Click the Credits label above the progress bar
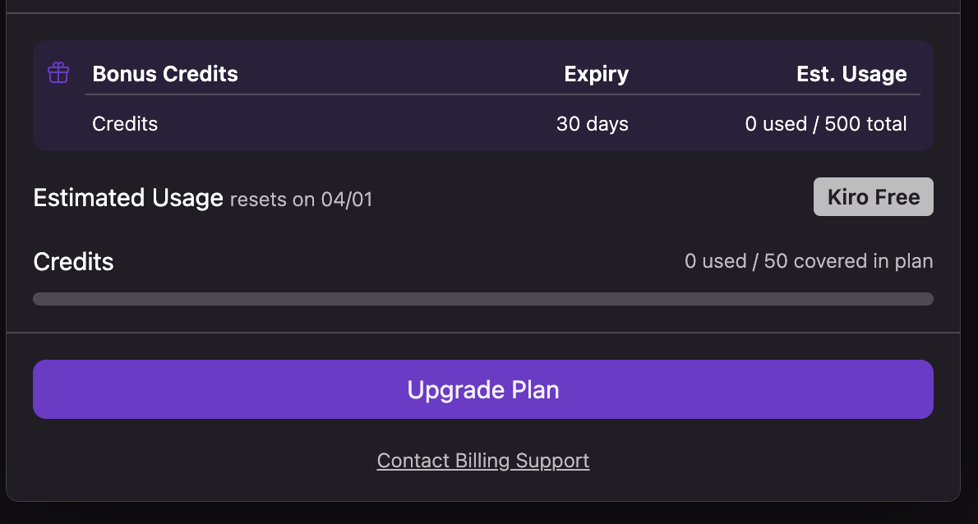978x524 pixels. pos(73,262)
